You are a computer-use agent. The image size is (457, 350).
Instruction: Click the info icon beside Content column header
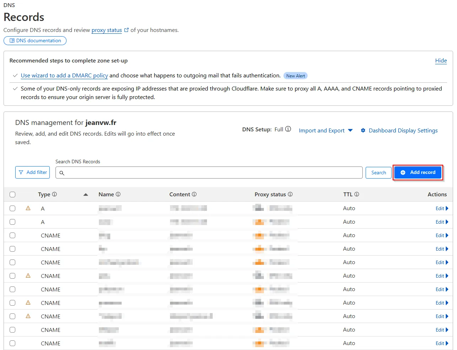[x=194, y=194]
